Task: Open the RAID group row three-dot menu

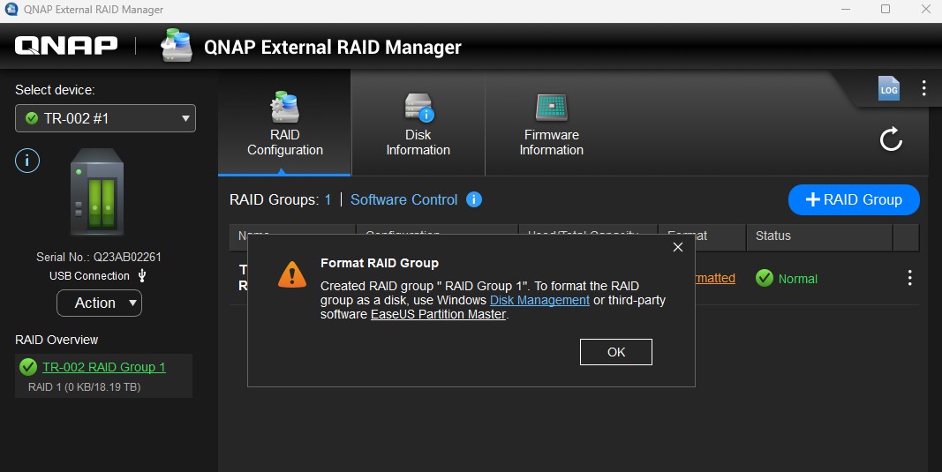Action: coord(909,277)
